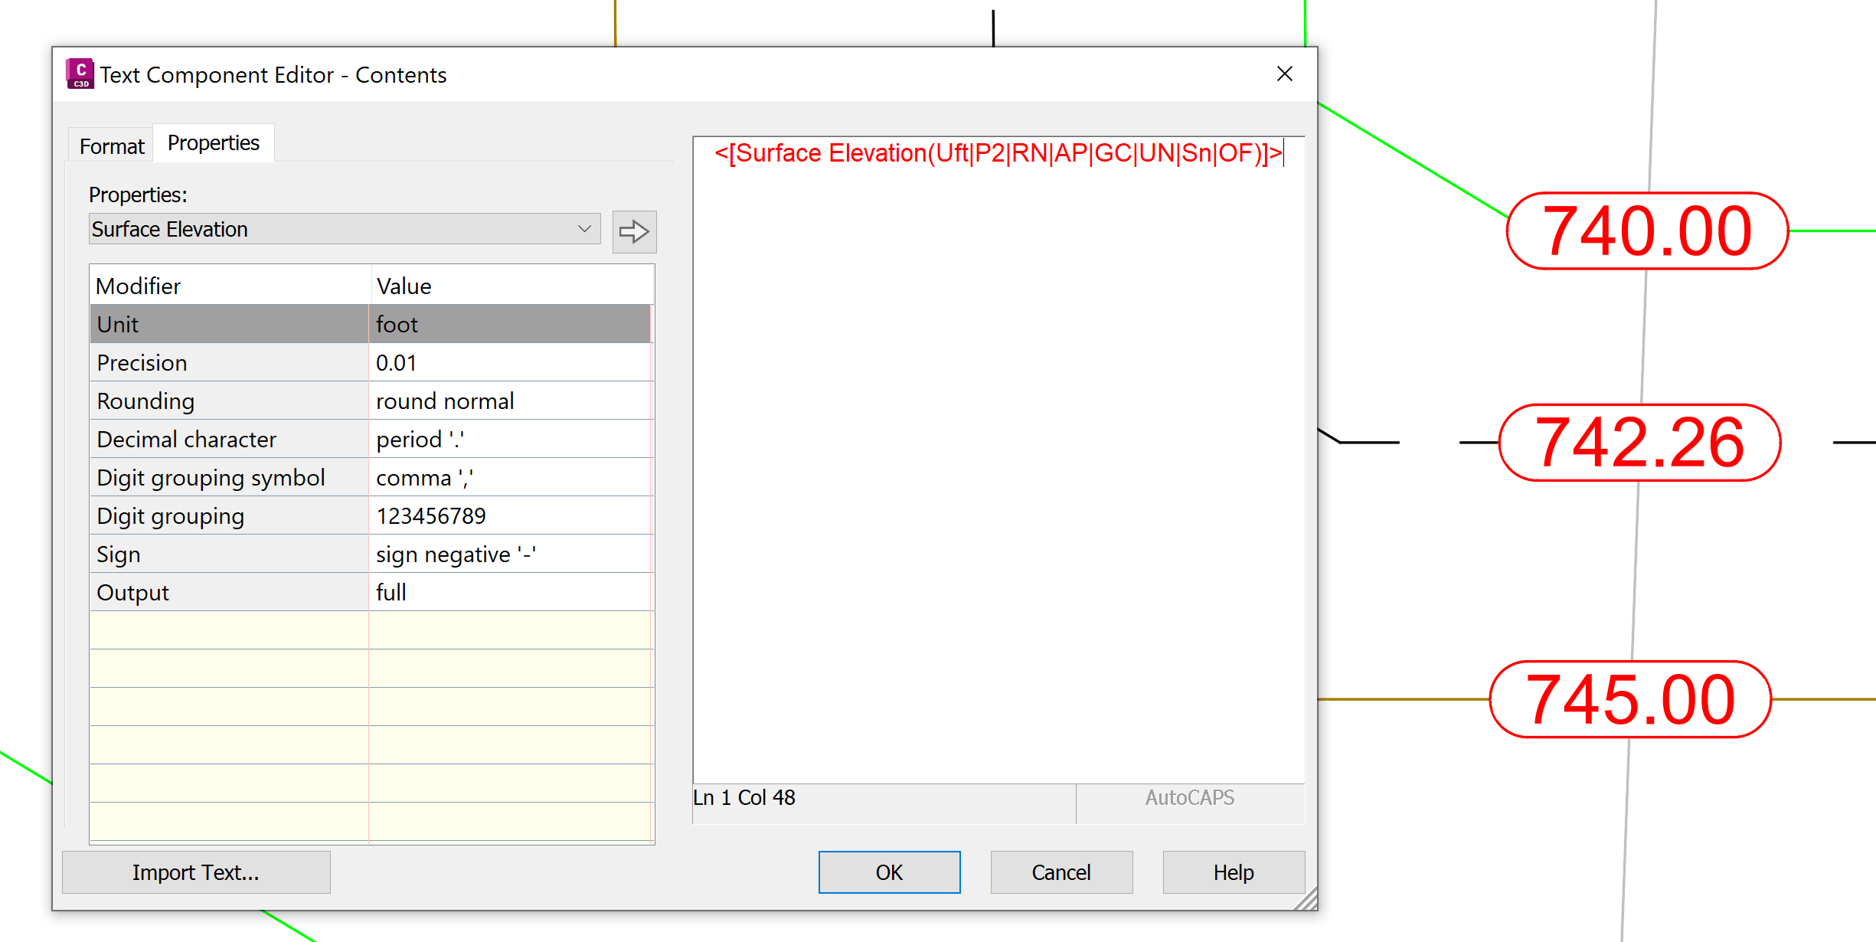This screenshot has height=942, width=1876.
Task: Click the Civil 3D app icon in title bar
Action: click(80, 74)
